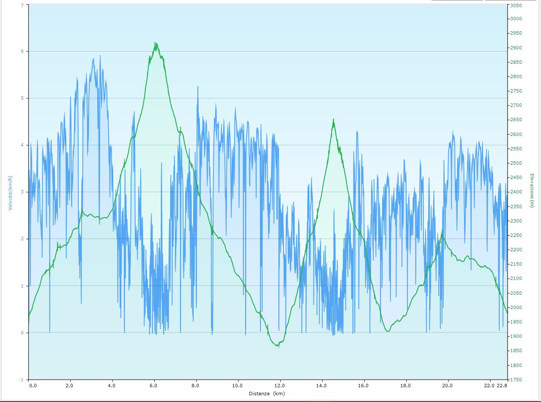The height and width of the screenshot is (402, 541).
Task: Click the second elevation peak near 14.5 km
Action: tap(333, 120)
